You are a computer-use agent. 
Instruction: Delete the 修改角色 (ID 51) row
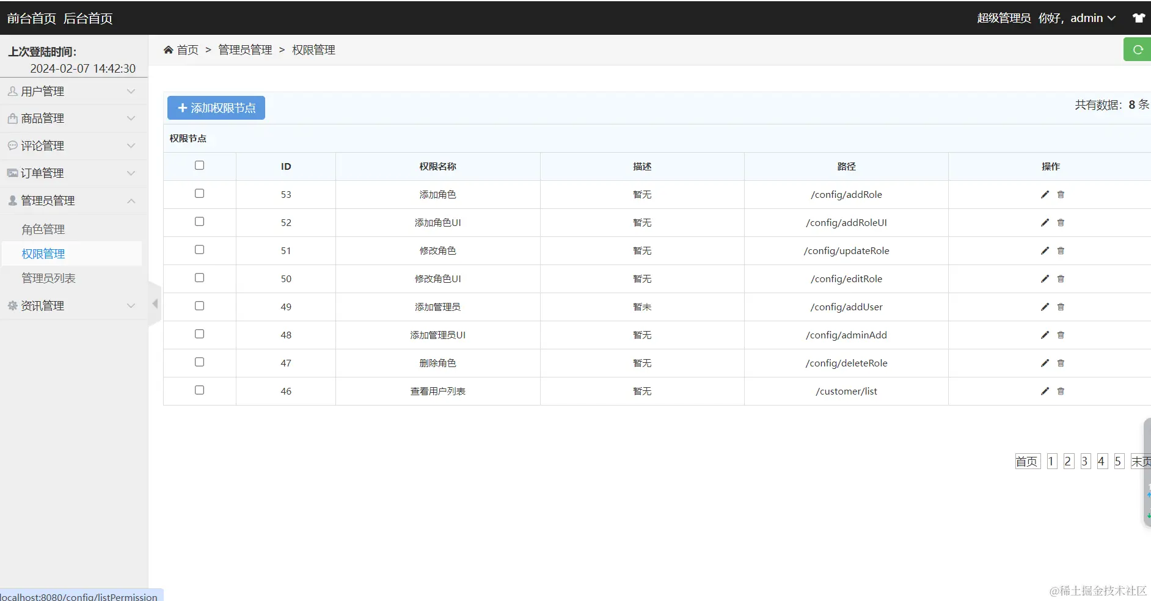point(1061,250)
